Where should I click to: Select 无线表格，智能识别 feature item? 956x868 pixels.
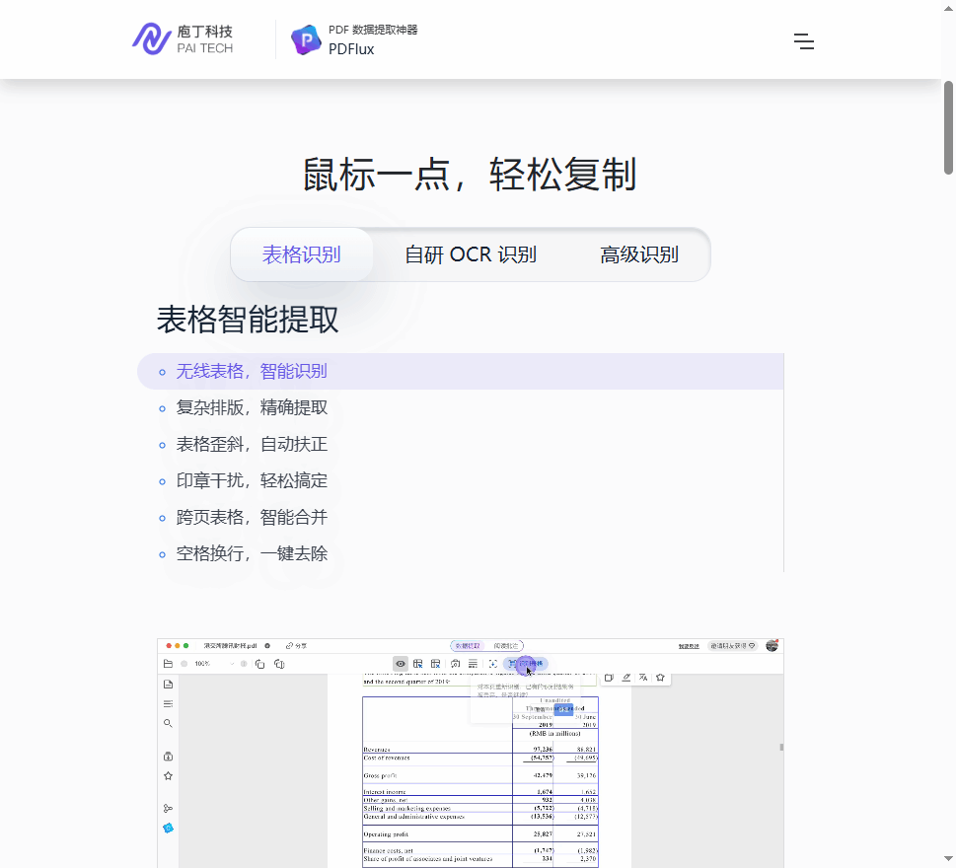point(252,372)
